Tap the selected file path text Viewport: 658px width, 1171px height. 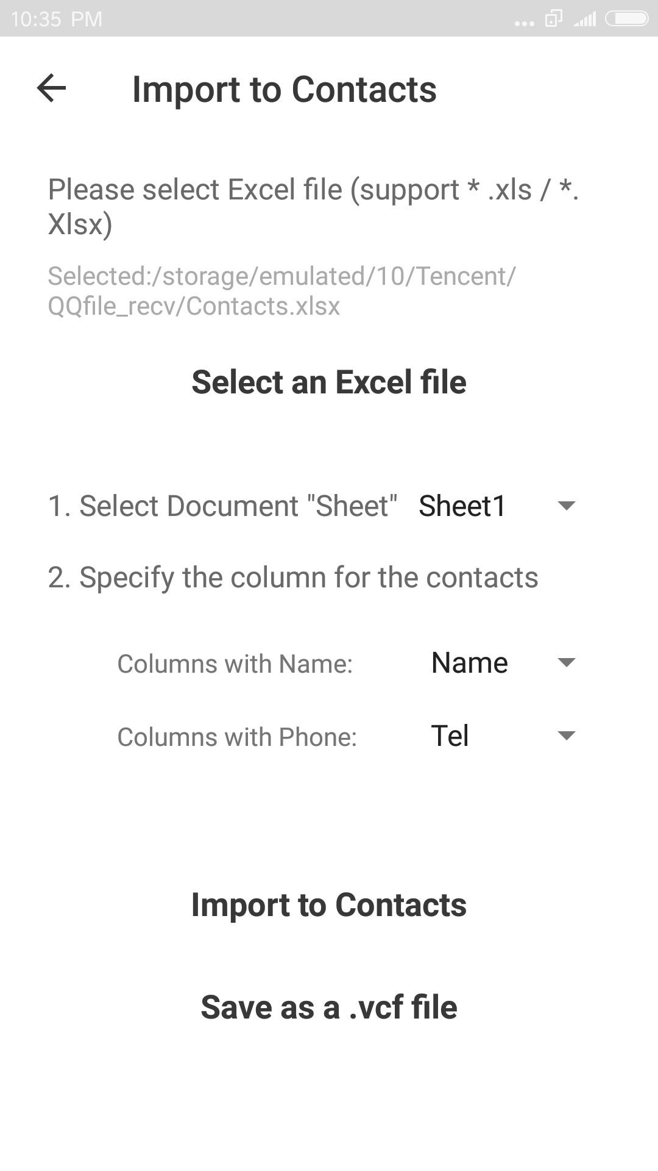click(281, 291)
